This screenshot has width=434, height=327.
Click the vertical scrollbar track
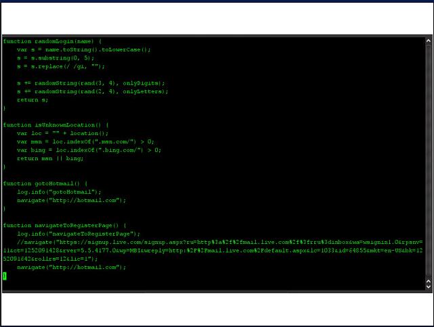coord(428,161)
